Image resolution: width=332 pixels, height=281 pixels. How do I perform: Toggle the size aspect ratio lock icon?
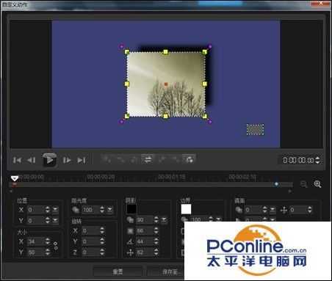point(56,246)
